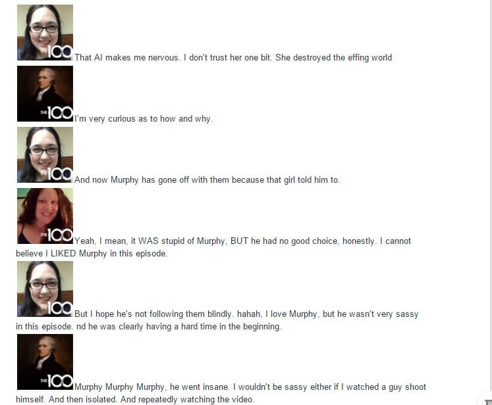Screen dimensions: 492x405
Task: Click "THE 100" badge on the fifth avatar
Action: click(57, 308)
